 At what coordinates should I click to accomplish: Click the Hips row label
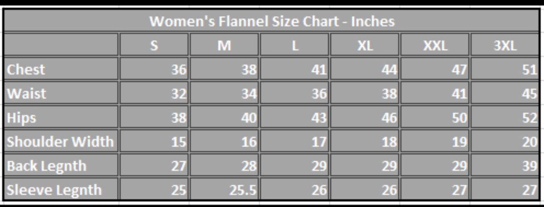coord(61,118)
